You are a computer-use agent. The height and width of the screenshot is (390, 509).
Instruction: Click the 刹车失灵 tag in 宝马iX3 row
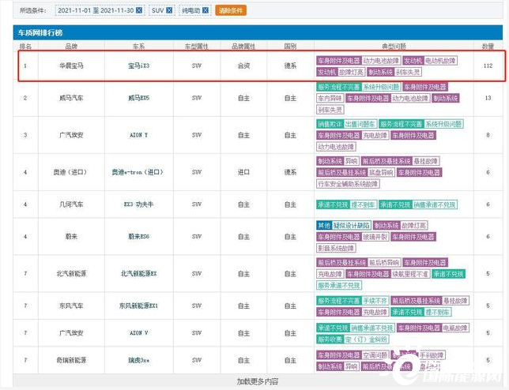coord(408,72)
